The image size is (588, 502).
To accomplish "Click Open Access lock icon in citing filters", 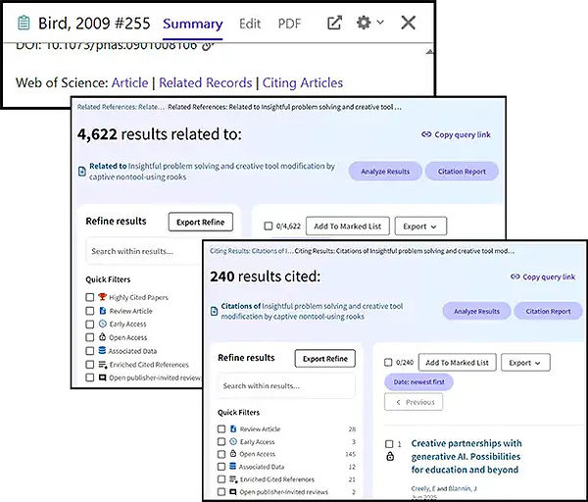I will pyautogui.click(x=233, y=454).
